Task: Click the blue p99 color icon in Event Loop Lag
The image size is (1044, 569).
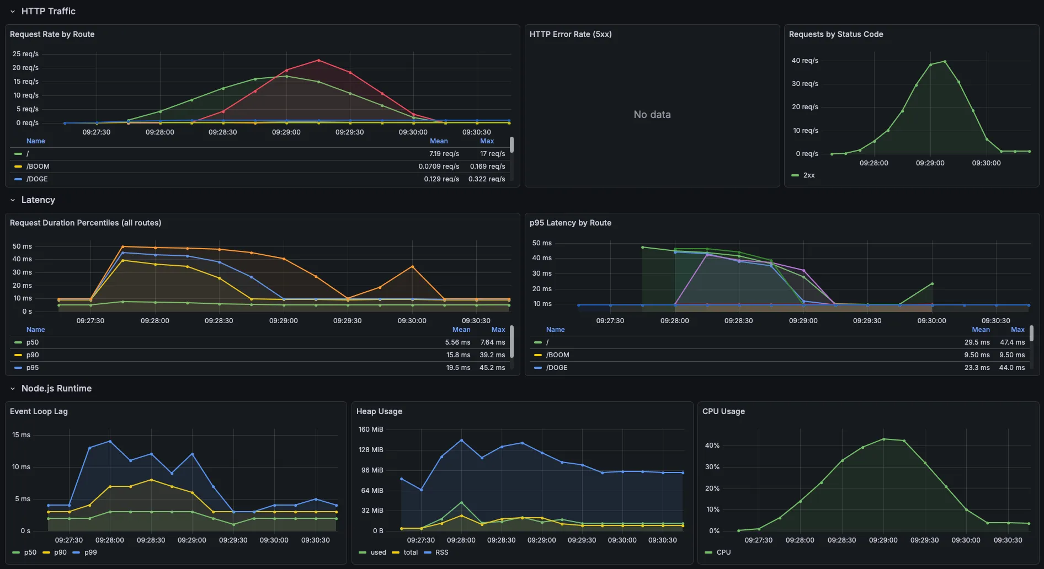Action: tap(76, 552)
